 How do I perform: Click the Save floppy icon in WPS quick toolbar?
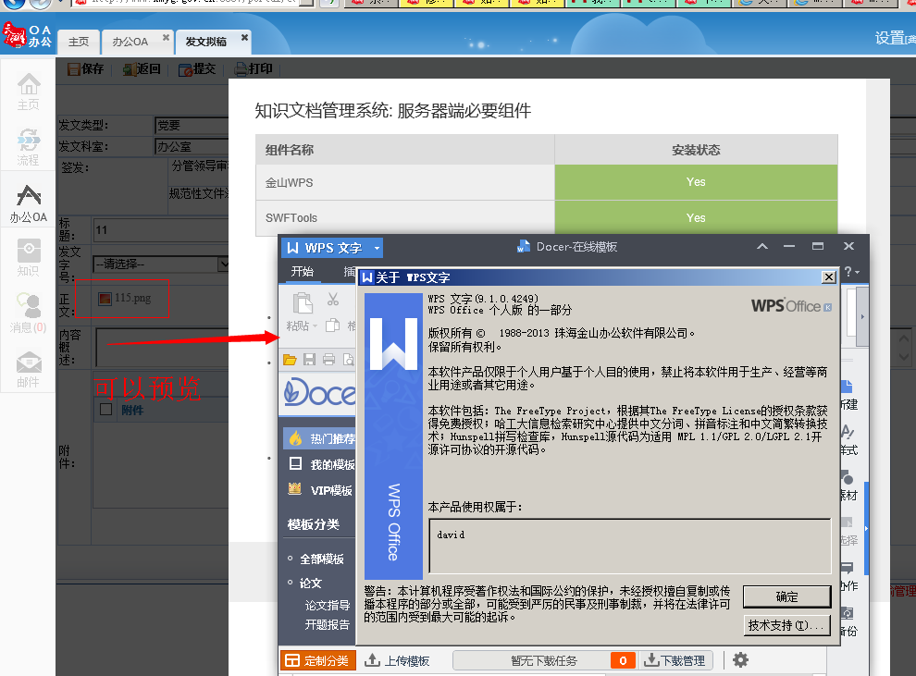point(309,360)
